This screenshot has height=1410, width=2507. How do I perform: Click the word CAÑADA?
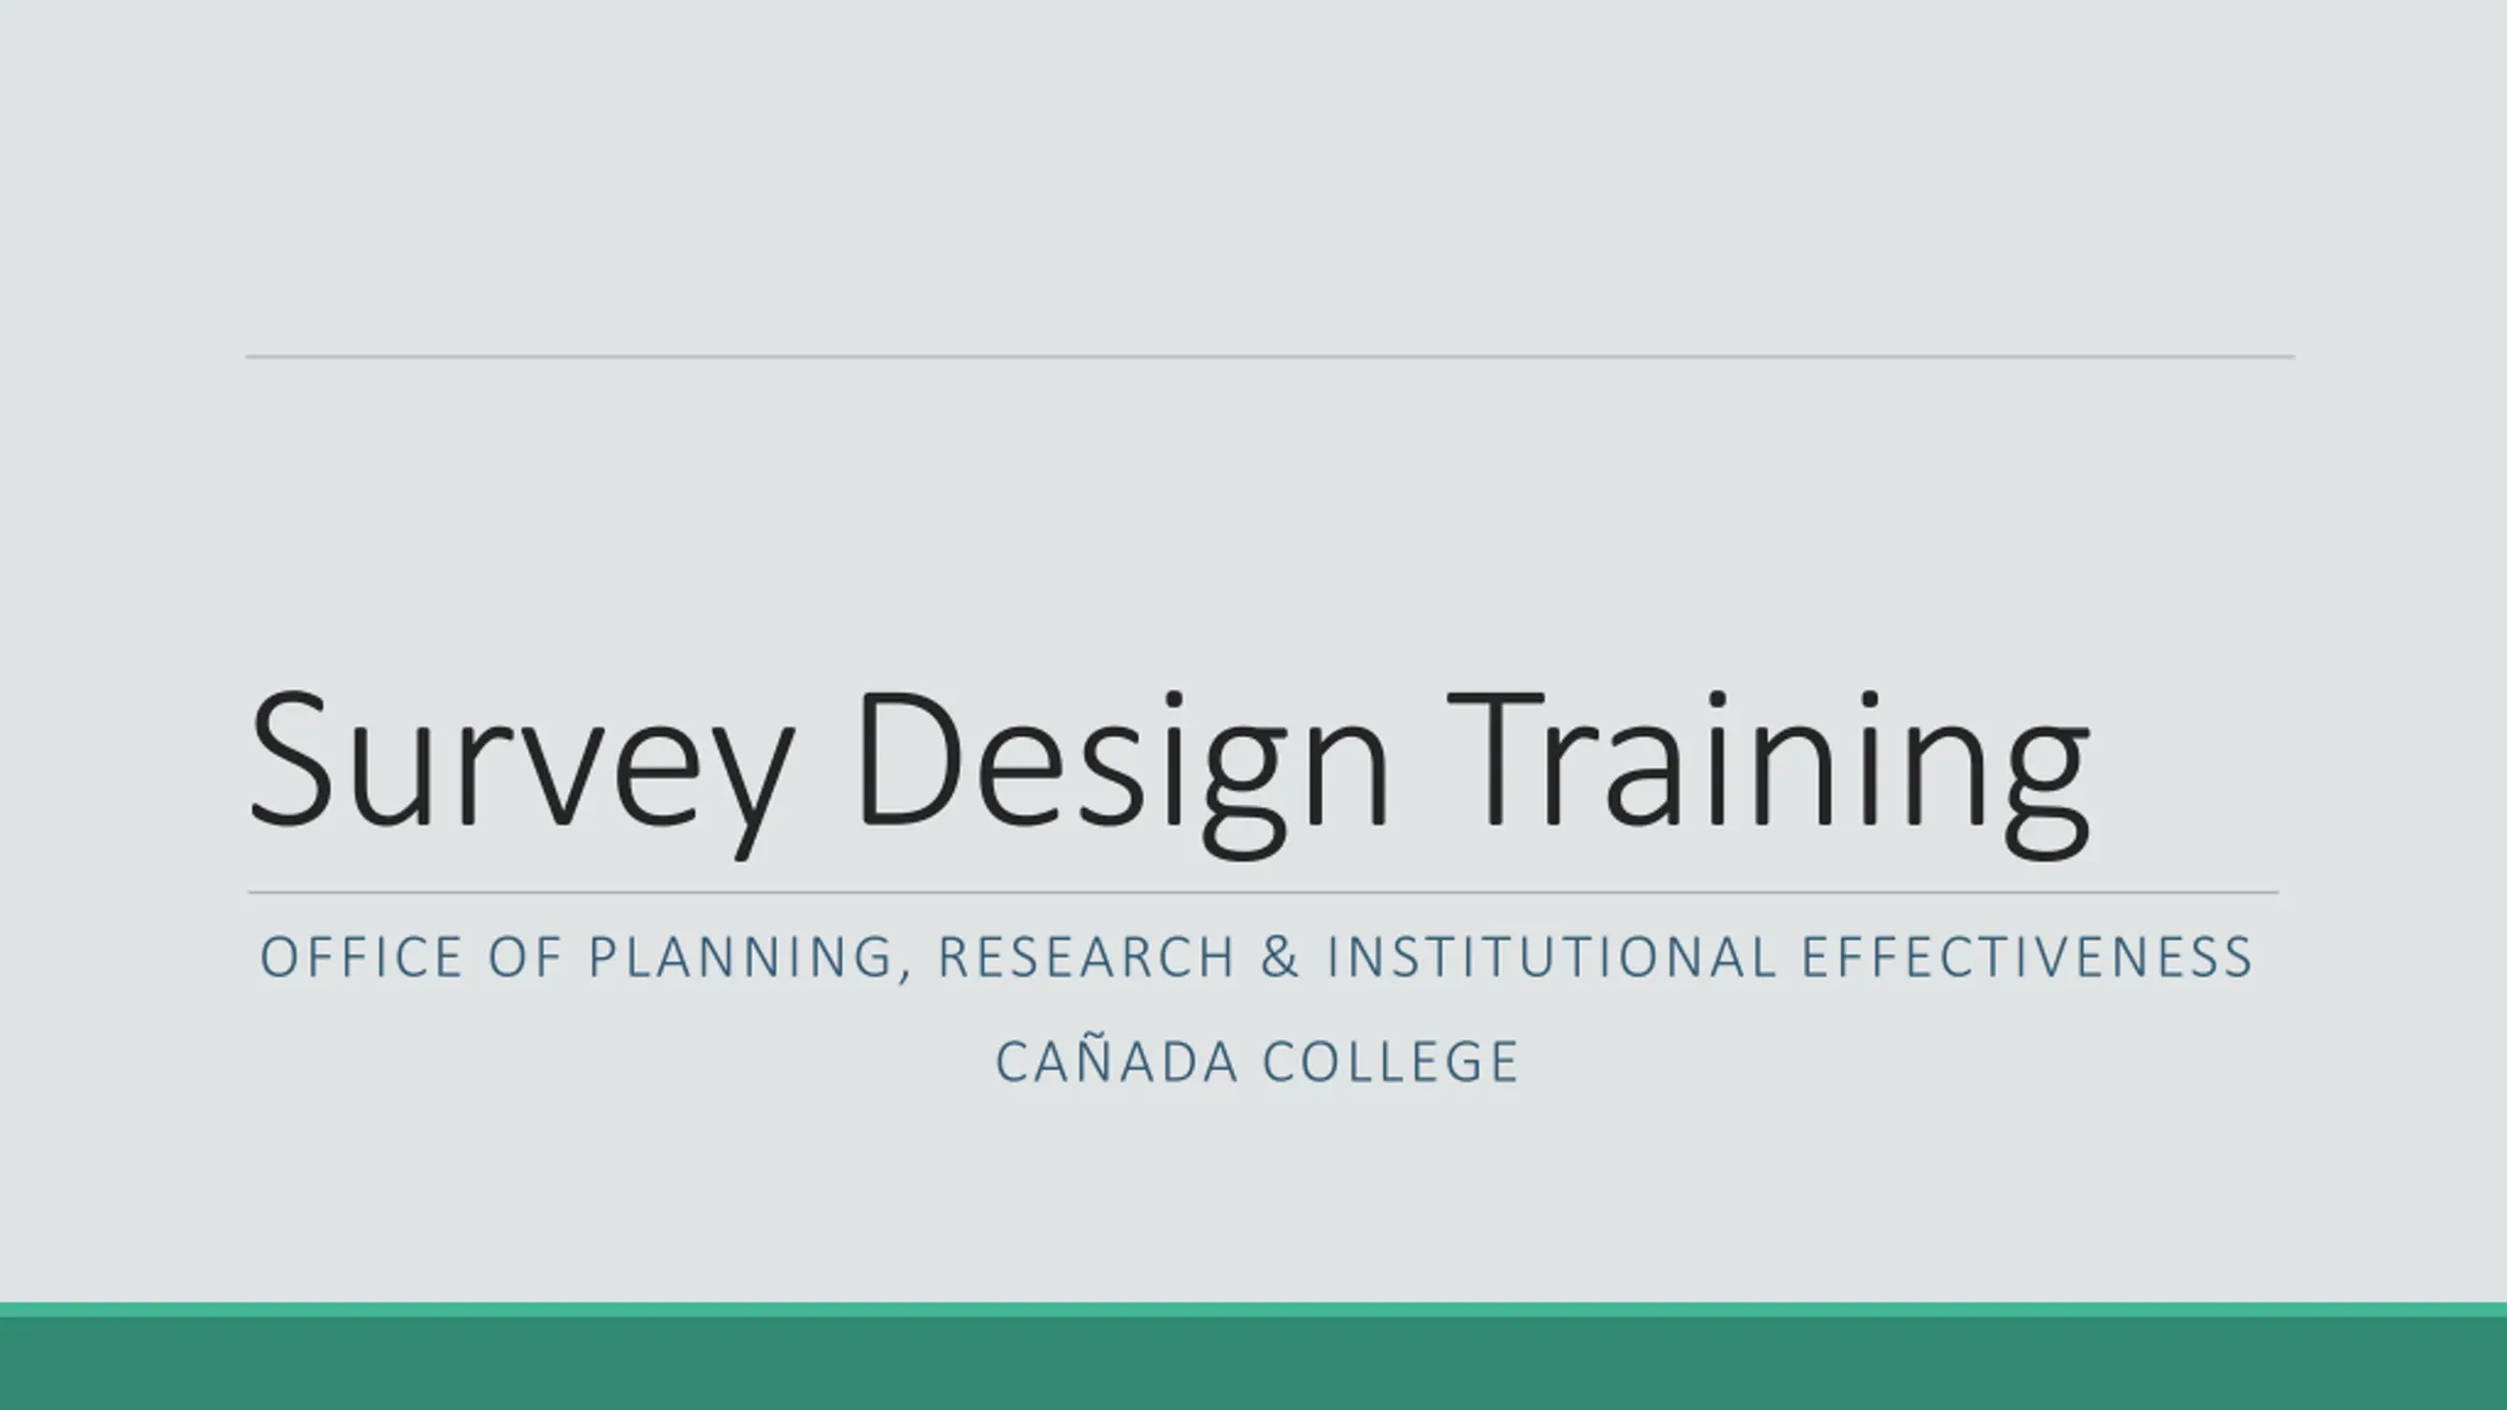(x=1117, y=1059)
